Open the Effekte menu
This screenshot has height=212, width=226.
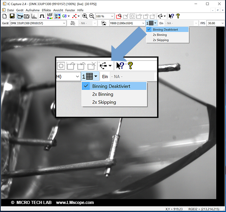46,10
